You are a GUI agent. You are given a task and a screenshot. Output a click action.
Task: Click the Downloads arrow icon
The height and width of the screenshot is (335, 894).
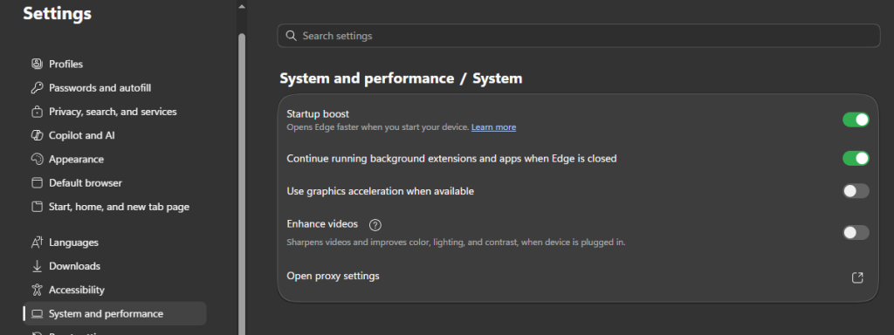click(37, 266)
